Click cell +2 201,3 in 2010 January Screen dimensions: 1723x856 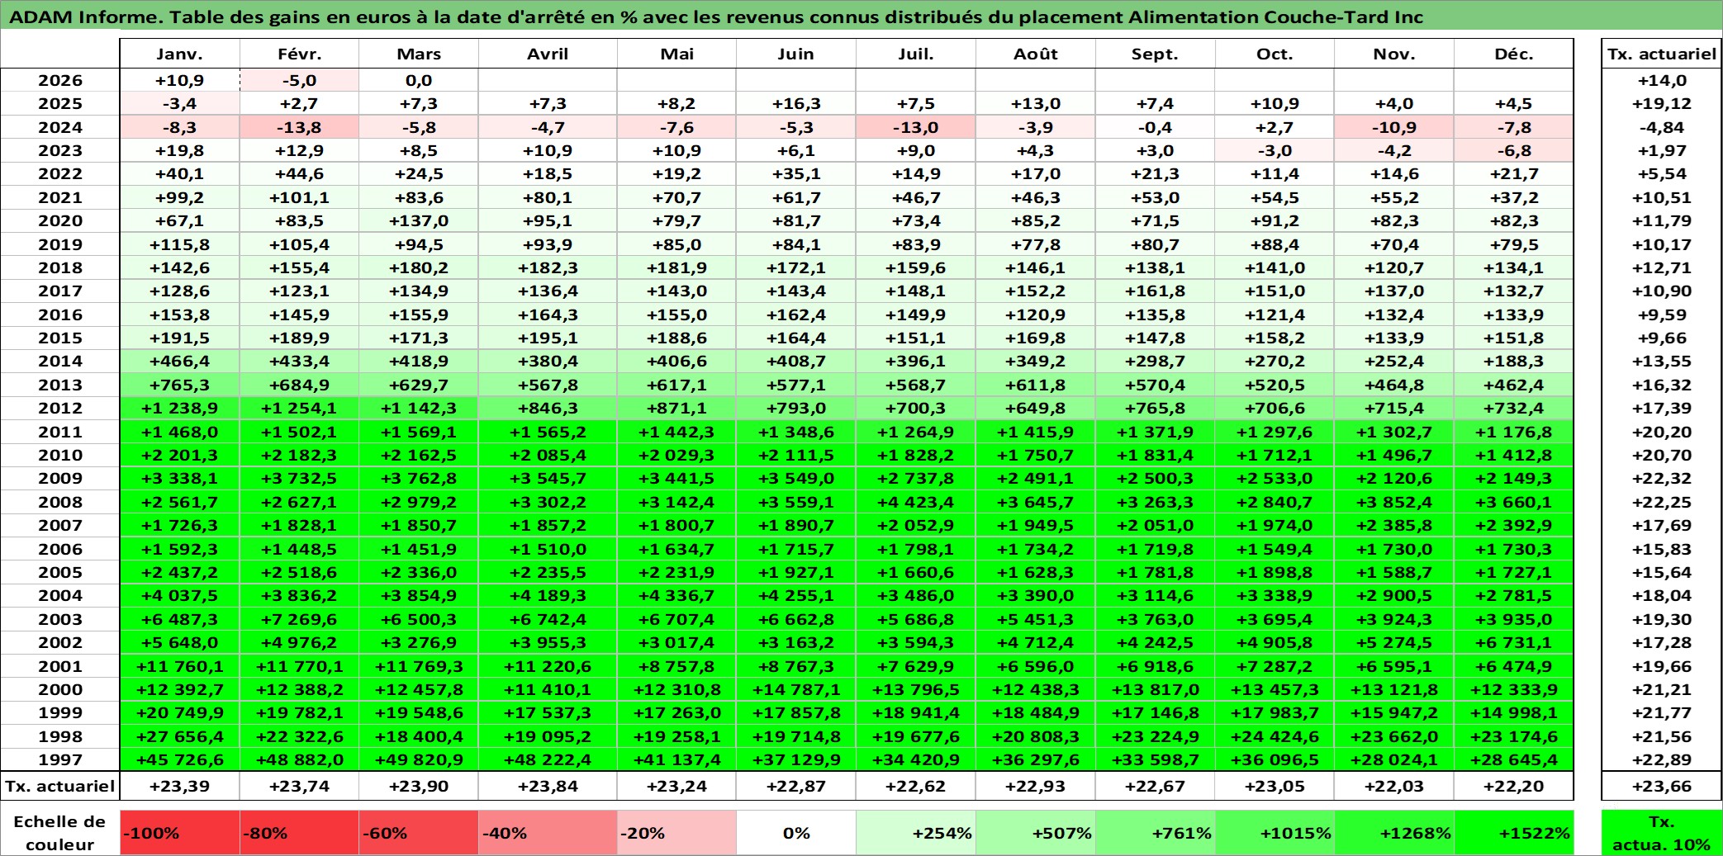pyautogui.click(x=180, y=455)
